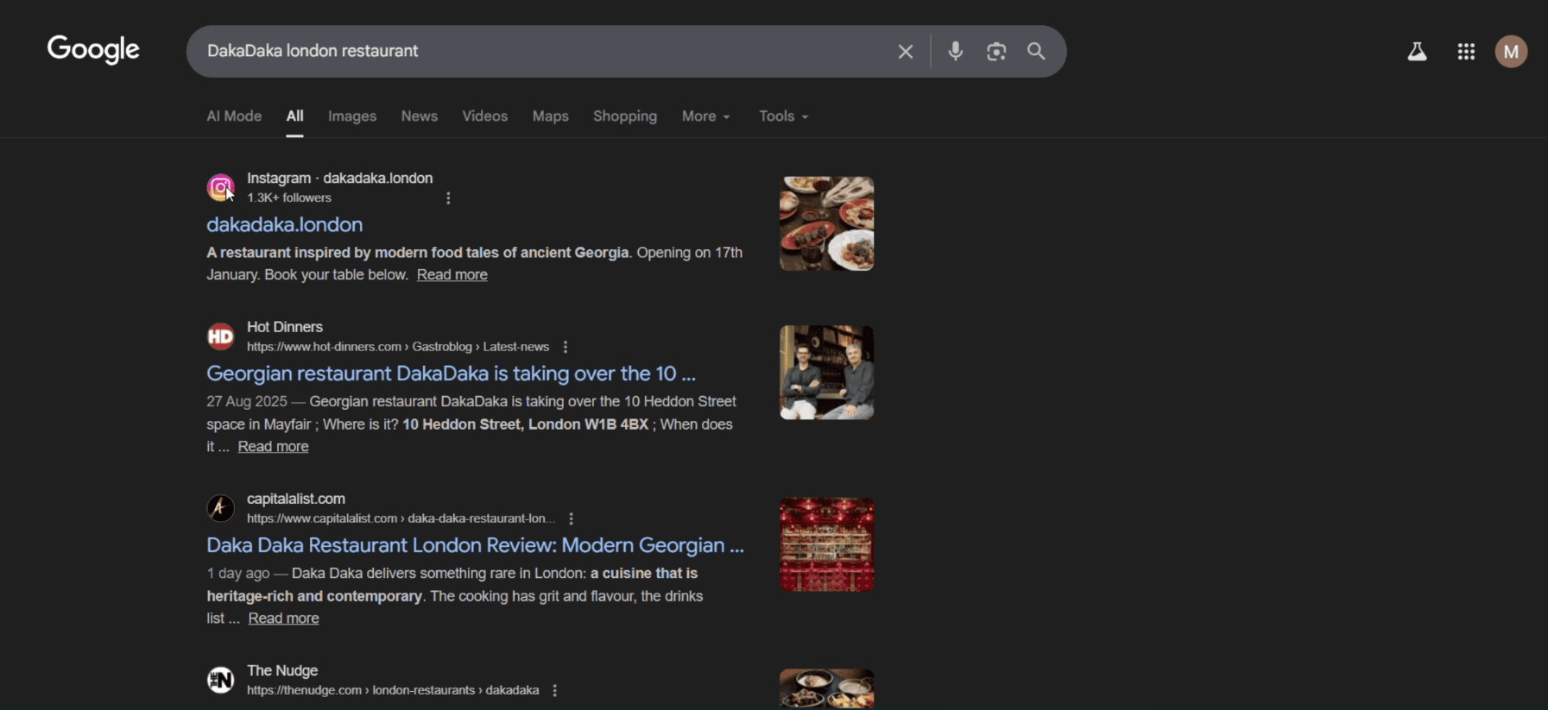Expand the Tools dropdown

point(783,116)
